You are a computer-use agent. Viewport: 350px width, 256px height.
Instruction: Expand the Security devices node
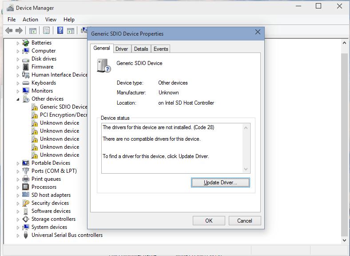(18, 203)
